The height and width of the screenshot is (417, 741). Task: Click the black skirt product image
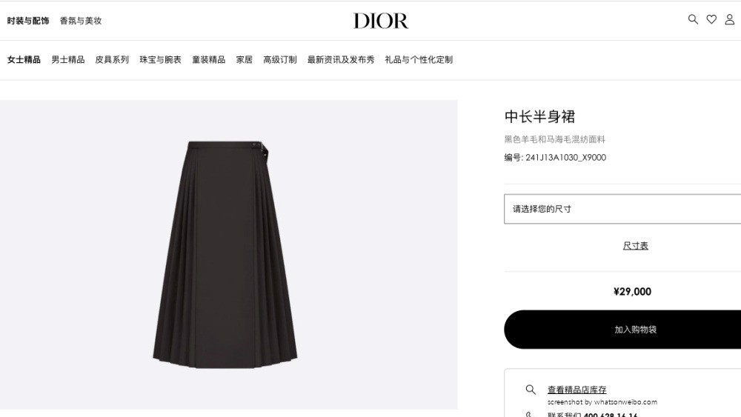point(225,255)
